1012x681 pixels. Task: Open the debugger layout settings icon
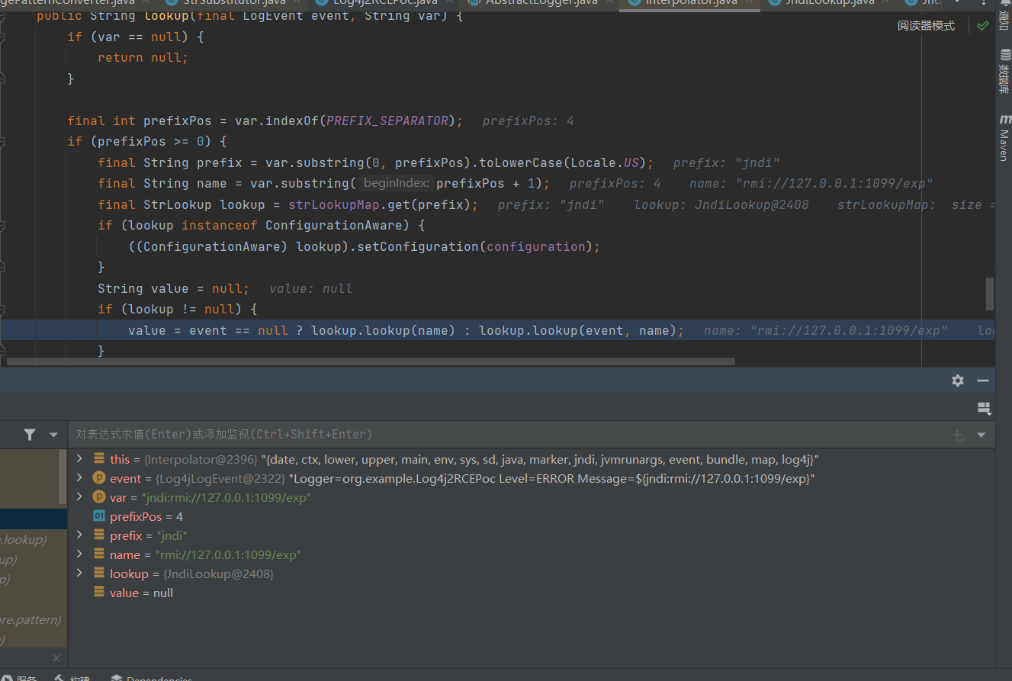coord(985,409)
